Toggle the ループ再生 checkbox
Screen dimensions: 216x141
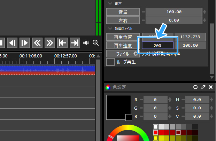pos(110,62)
